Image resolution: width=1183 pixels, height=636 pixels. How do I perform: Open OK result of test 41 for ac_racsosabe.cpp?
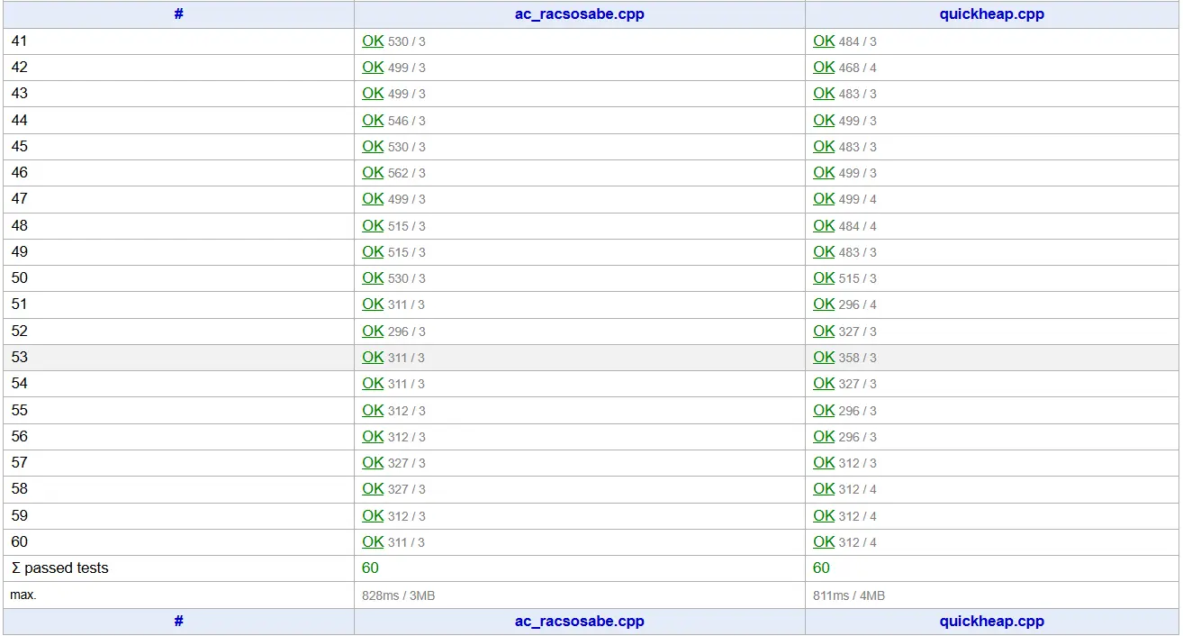point(373,41)
